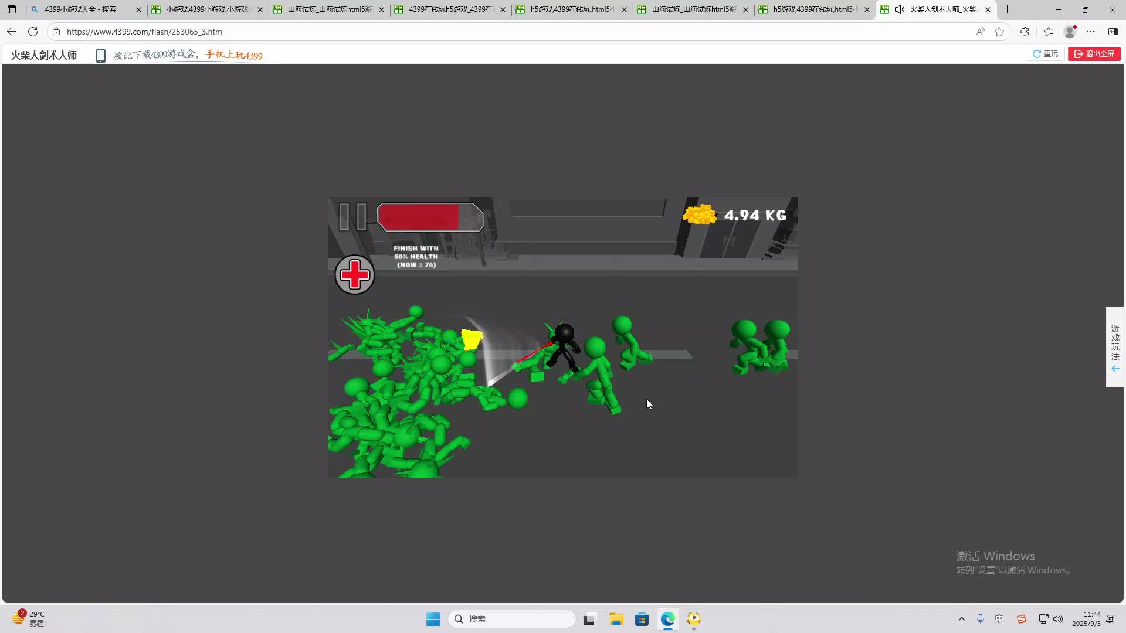The image size is (1126, 633).
Task: Open browser extensions icon
Action: [x=1025, y=32]
